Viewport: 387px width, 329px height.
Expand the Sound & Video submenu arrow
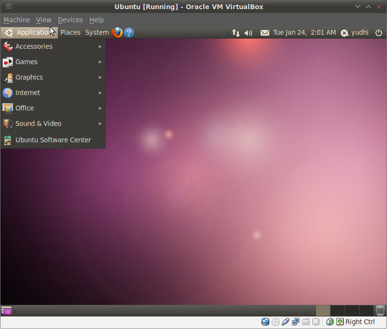click(100, 123)
